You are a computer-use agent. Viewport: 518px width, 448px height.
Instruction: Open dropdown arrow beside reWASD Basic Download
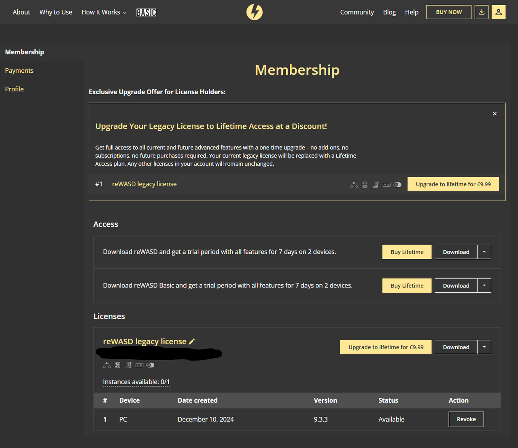(x=484, y=285)
